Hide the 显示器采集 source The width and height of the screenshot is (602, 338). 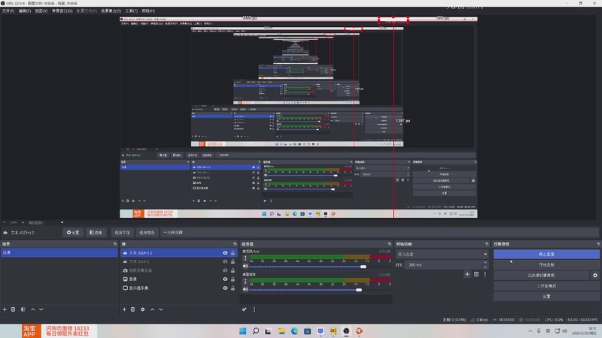[x=225, y=288]
